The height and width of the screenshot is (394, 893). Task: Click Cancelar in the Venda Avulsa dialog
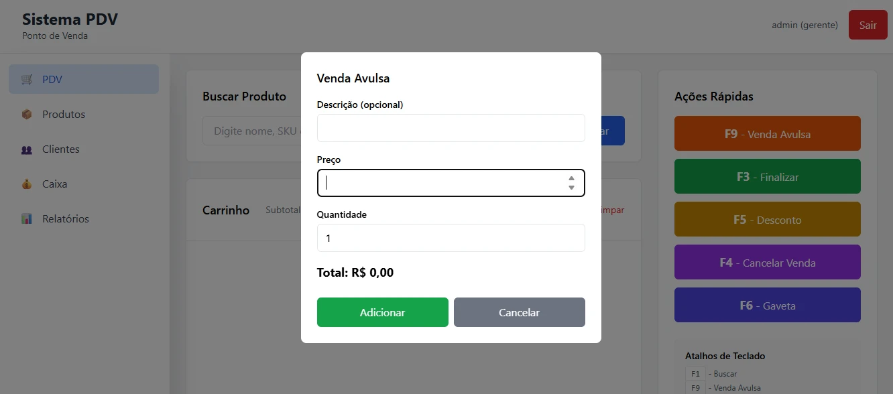coord(519,312)
